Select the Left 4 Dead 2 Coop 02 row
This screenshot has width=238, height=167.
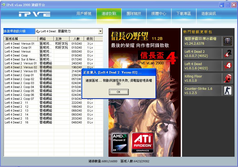[x=43, y=79]
